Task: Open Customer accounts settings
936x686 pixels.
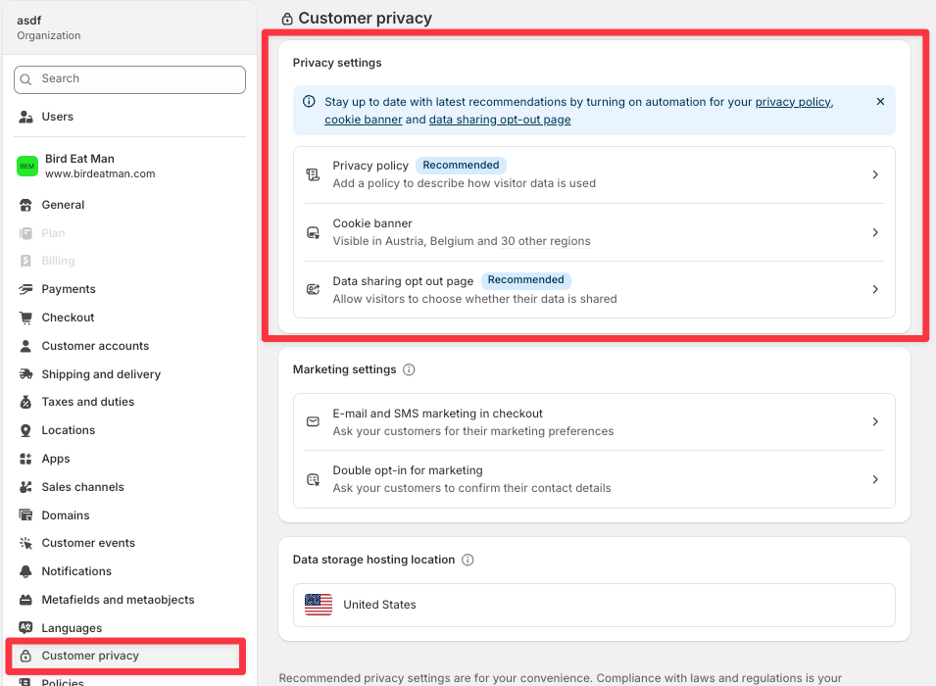Action: pyautogui.click(x=129, y=346)
